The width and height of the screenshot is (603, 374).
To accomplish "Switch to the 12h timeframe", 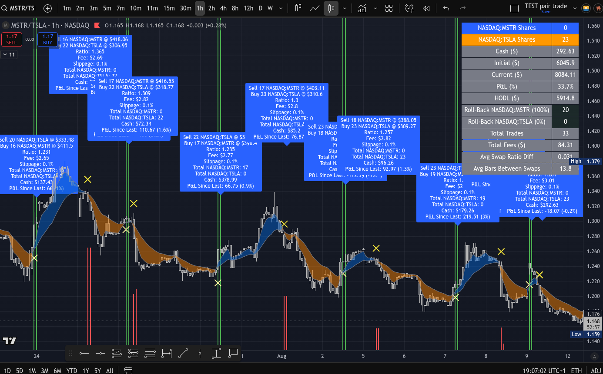I will tap(248, 8).
